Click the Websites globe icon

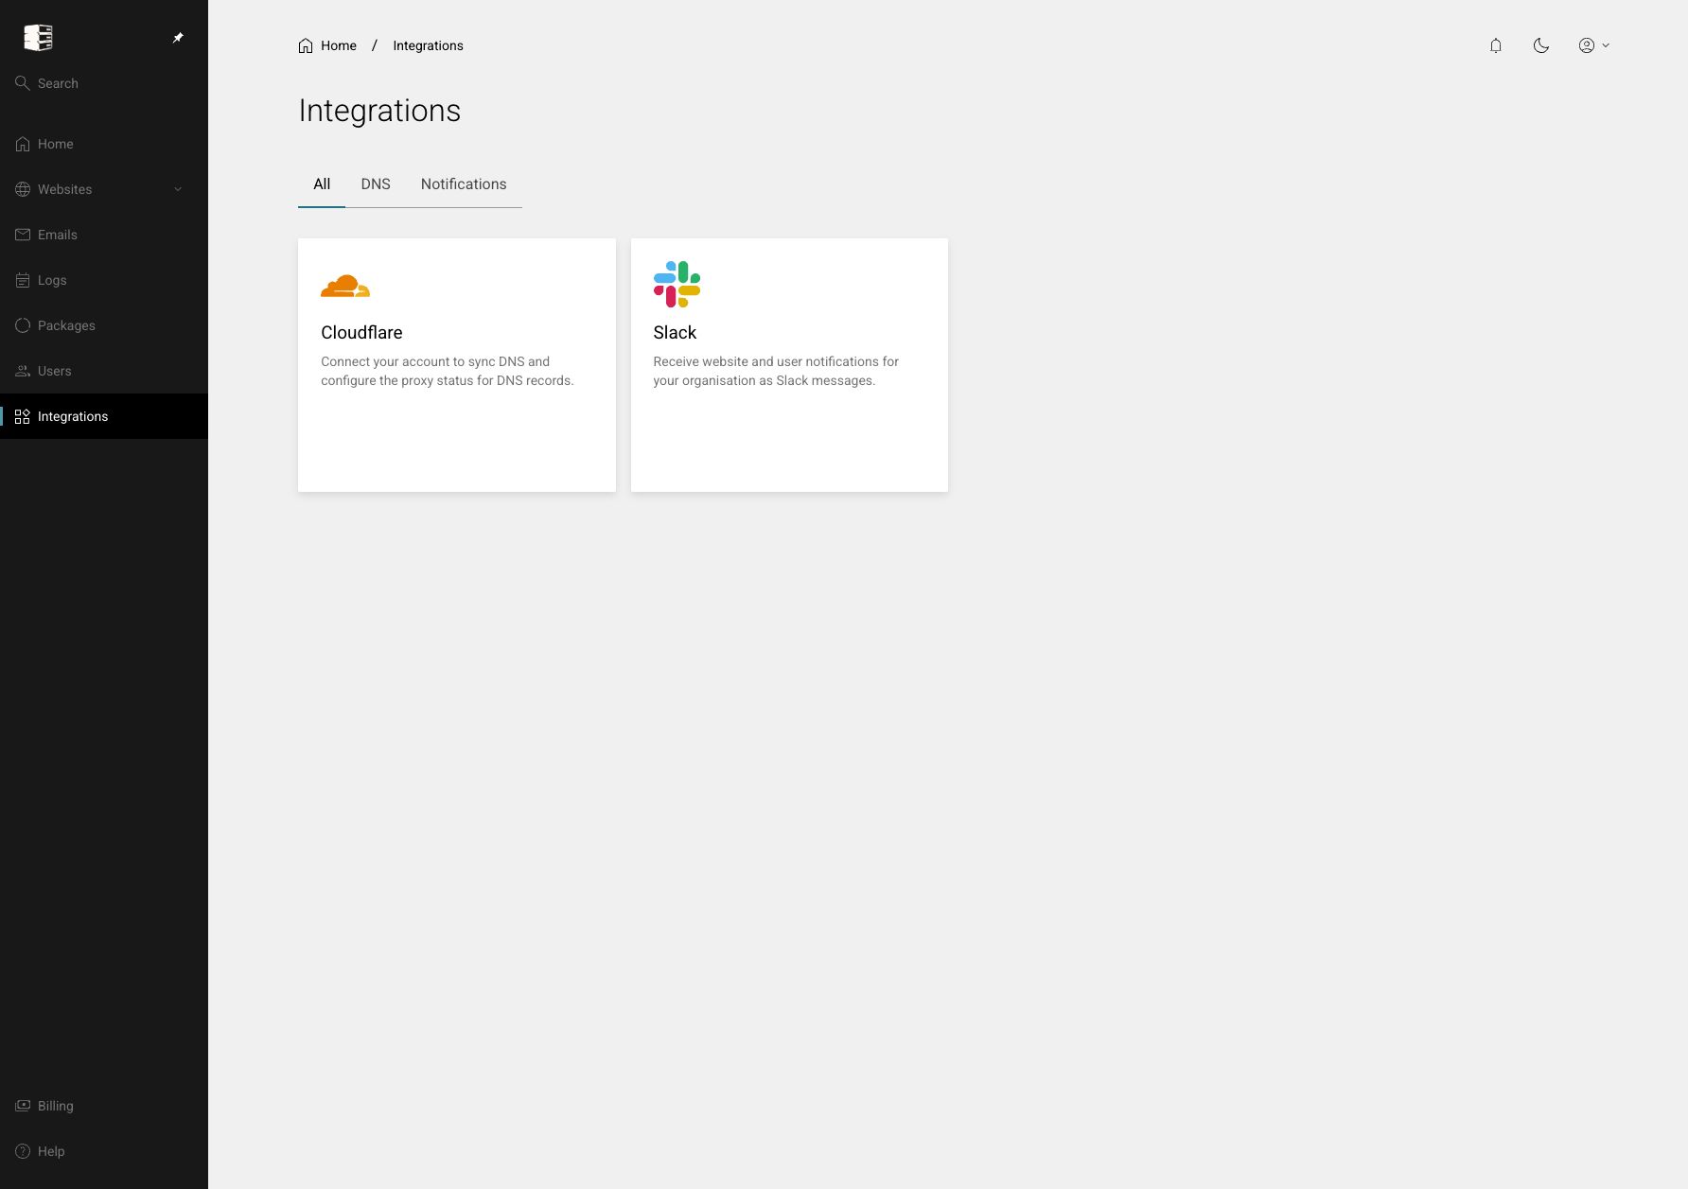(x=23, y=189)
